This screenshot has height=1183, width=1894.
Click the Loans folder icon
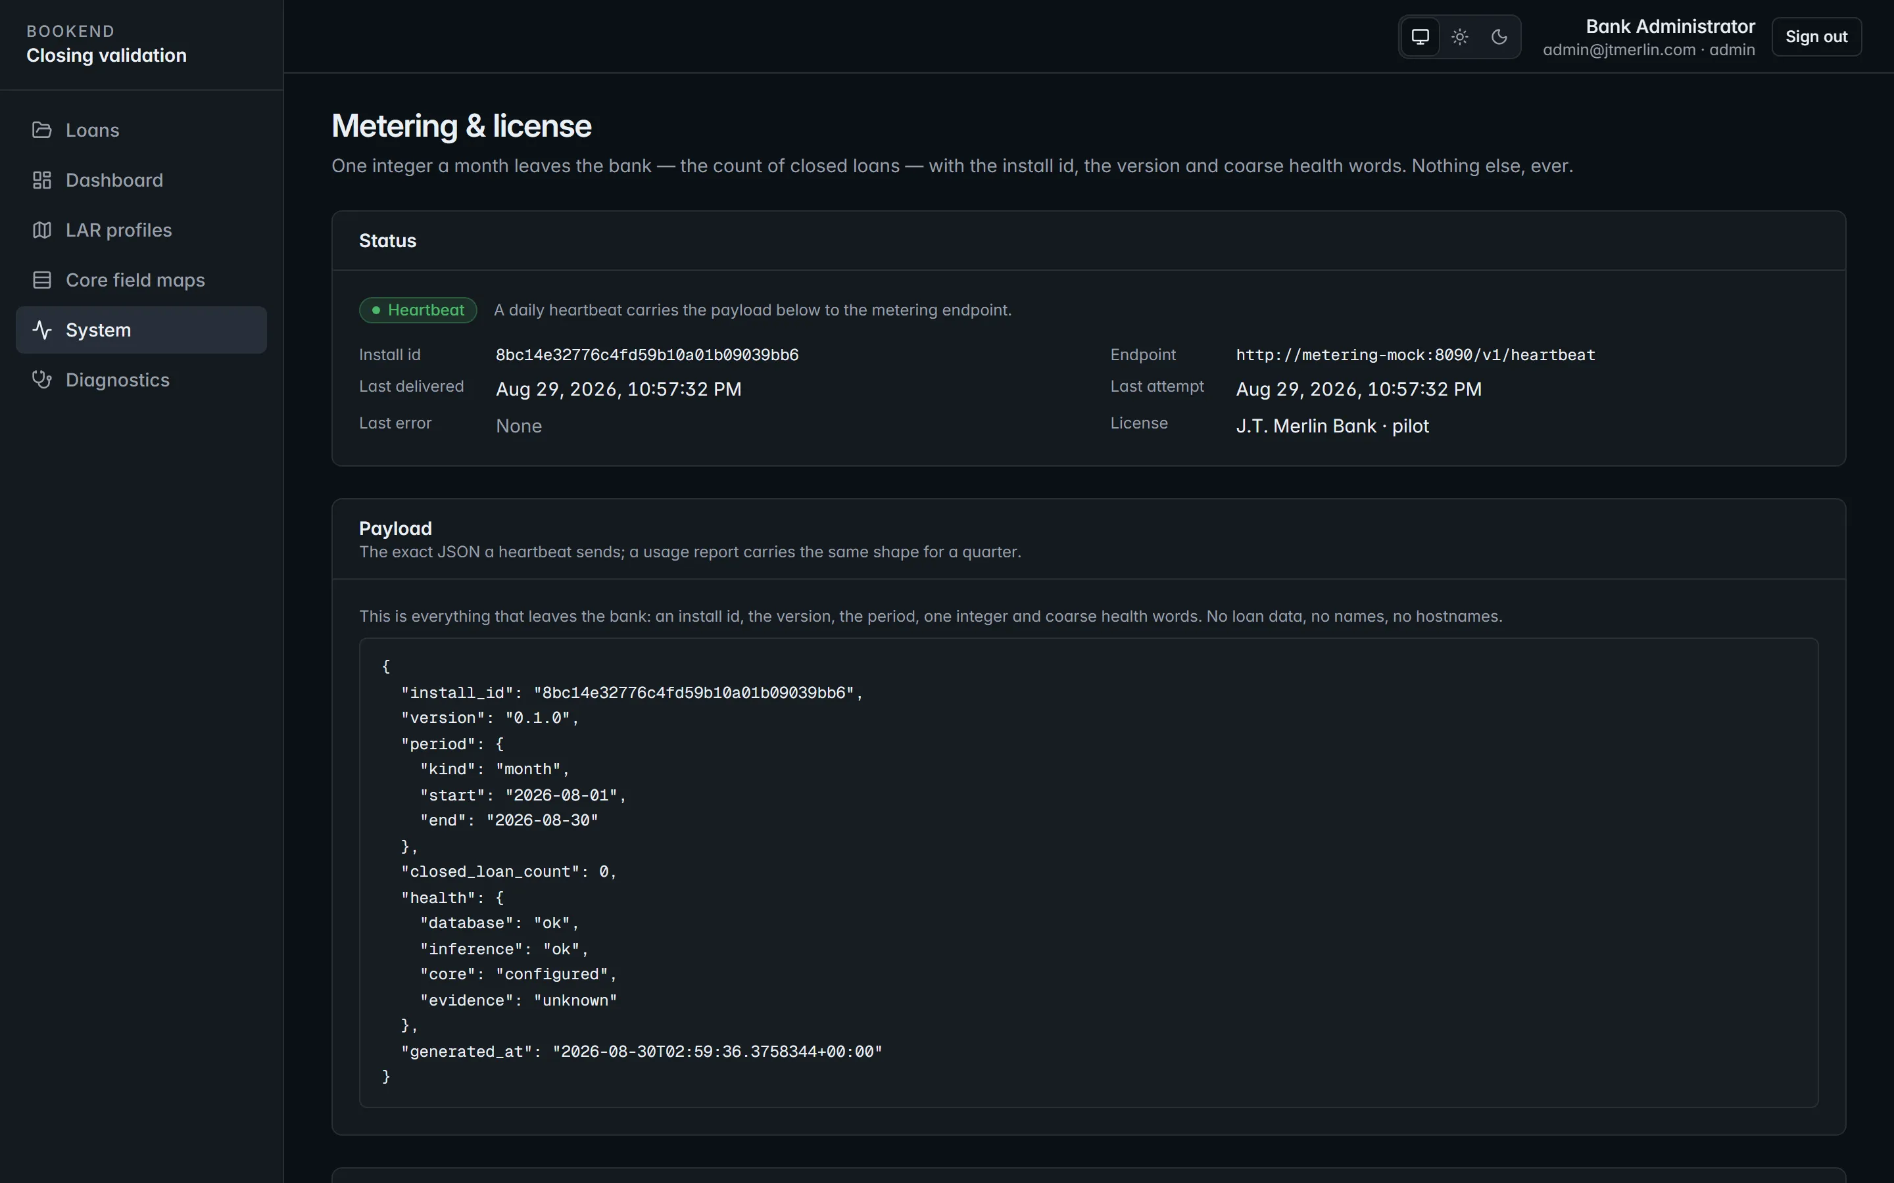pyautogui.click(x=41, y=130)
